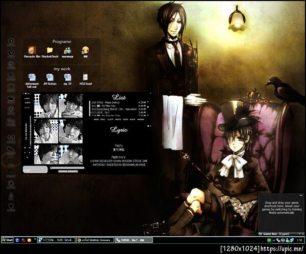The width and height of the screenshot is (306, 254).
Task: Click the aperture swirl icon in left dock
Action: pos(11,183)
